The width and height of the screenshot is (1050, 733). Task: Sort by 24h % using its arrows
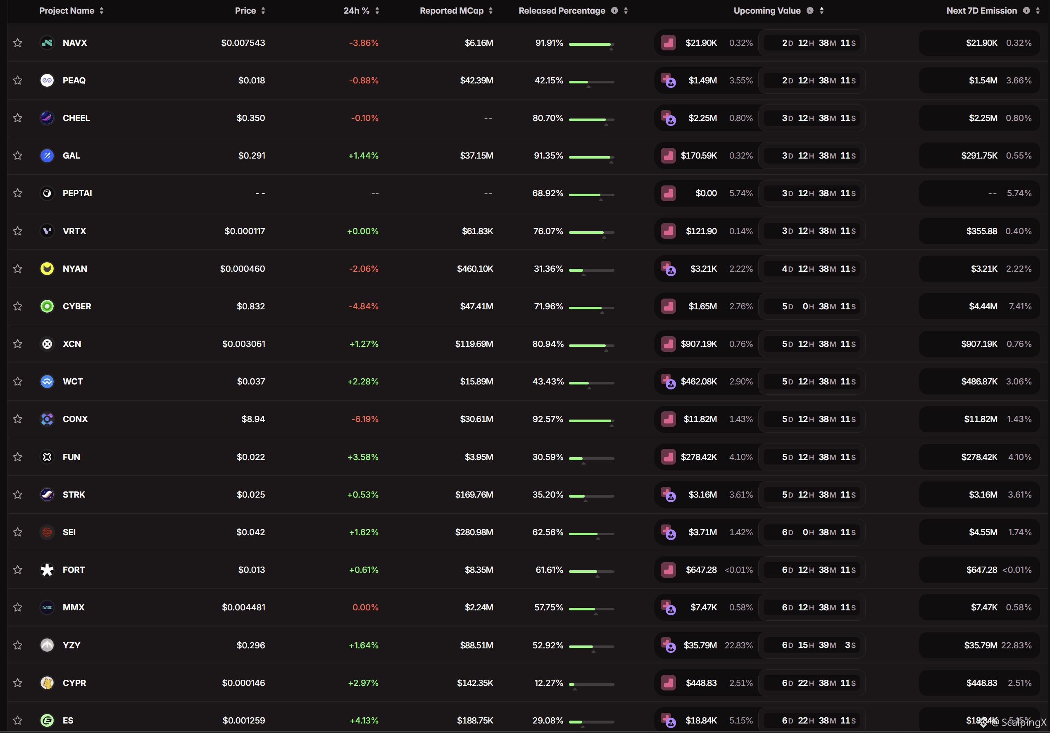377,10
